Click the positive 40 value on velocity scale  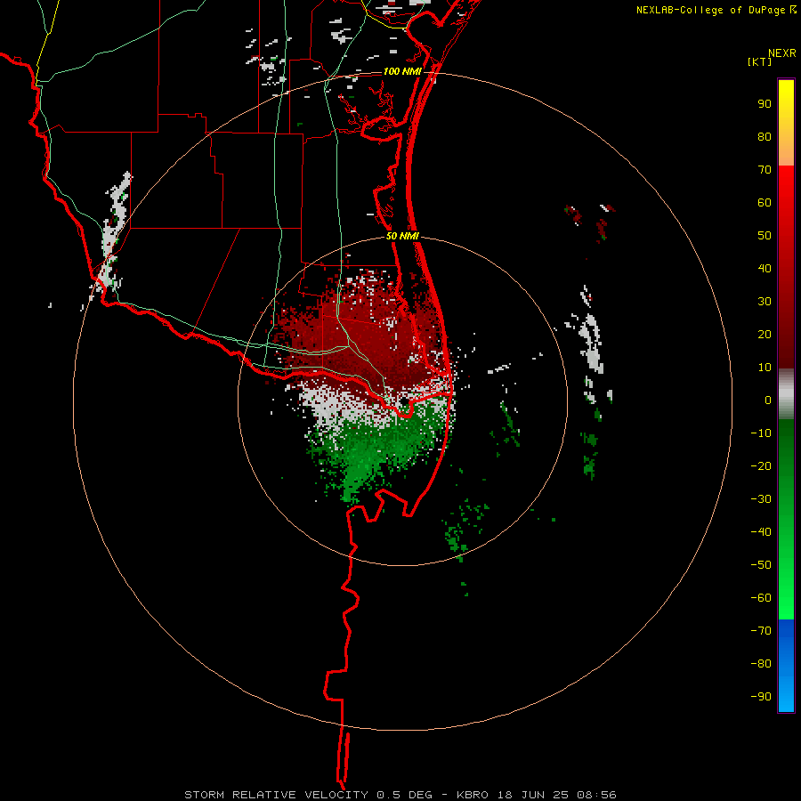(765, 269)
